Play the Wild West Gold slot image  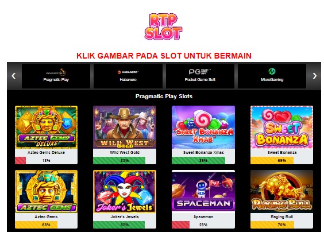point(125,127)
